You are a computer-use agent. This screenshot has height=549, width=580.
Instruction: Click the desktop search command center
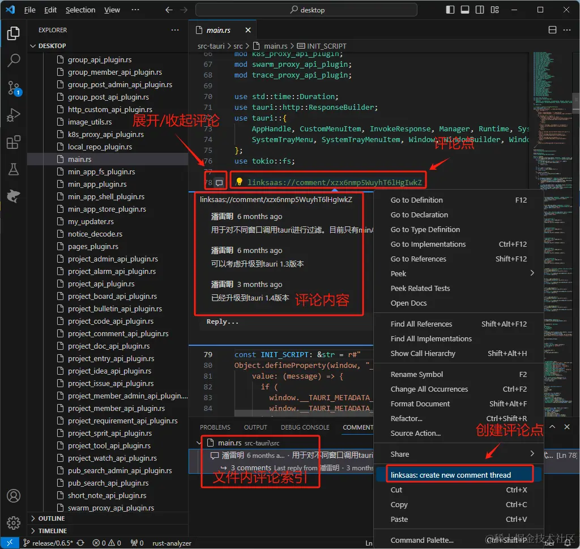point(306,10)
